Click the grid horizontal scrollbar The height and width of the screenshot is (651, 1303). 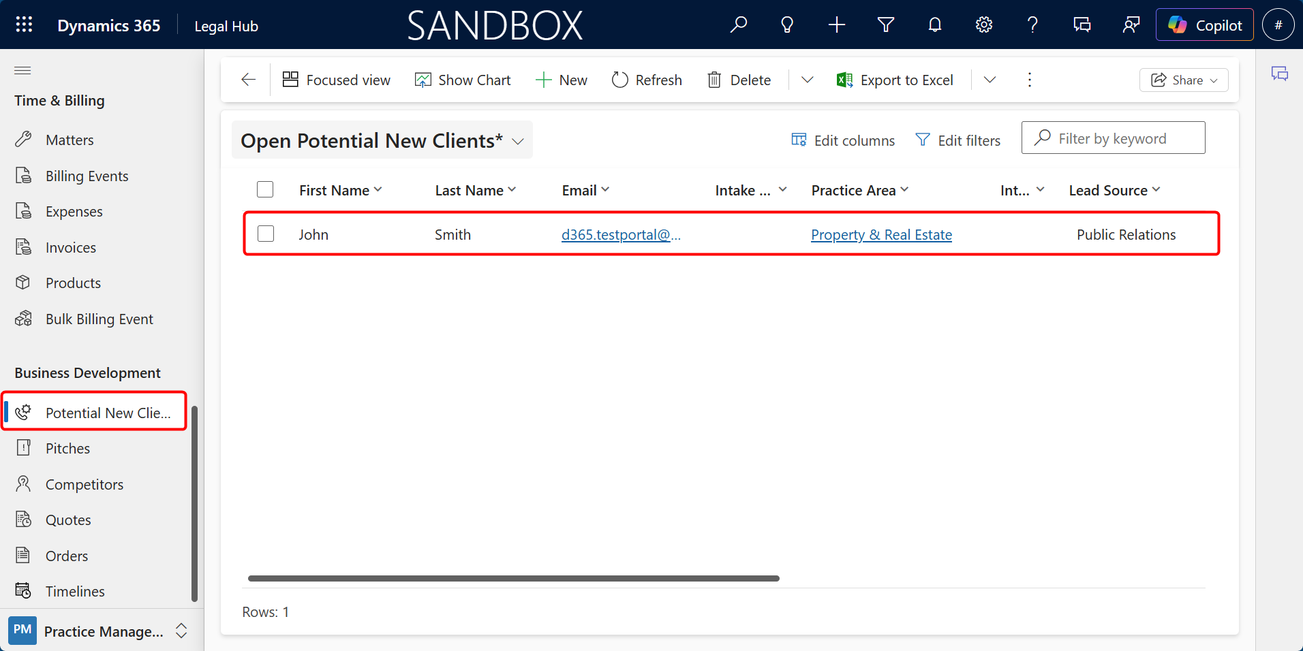514,578
